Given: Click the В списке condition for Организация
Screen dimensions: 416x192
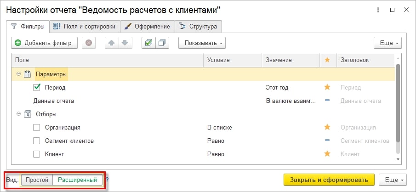Looking at the screenshot, I should click(220, 128).
